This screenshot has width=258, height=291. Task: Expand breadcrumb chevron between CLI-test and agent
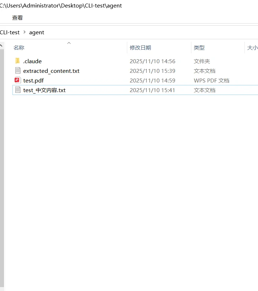tap(25, 32)
